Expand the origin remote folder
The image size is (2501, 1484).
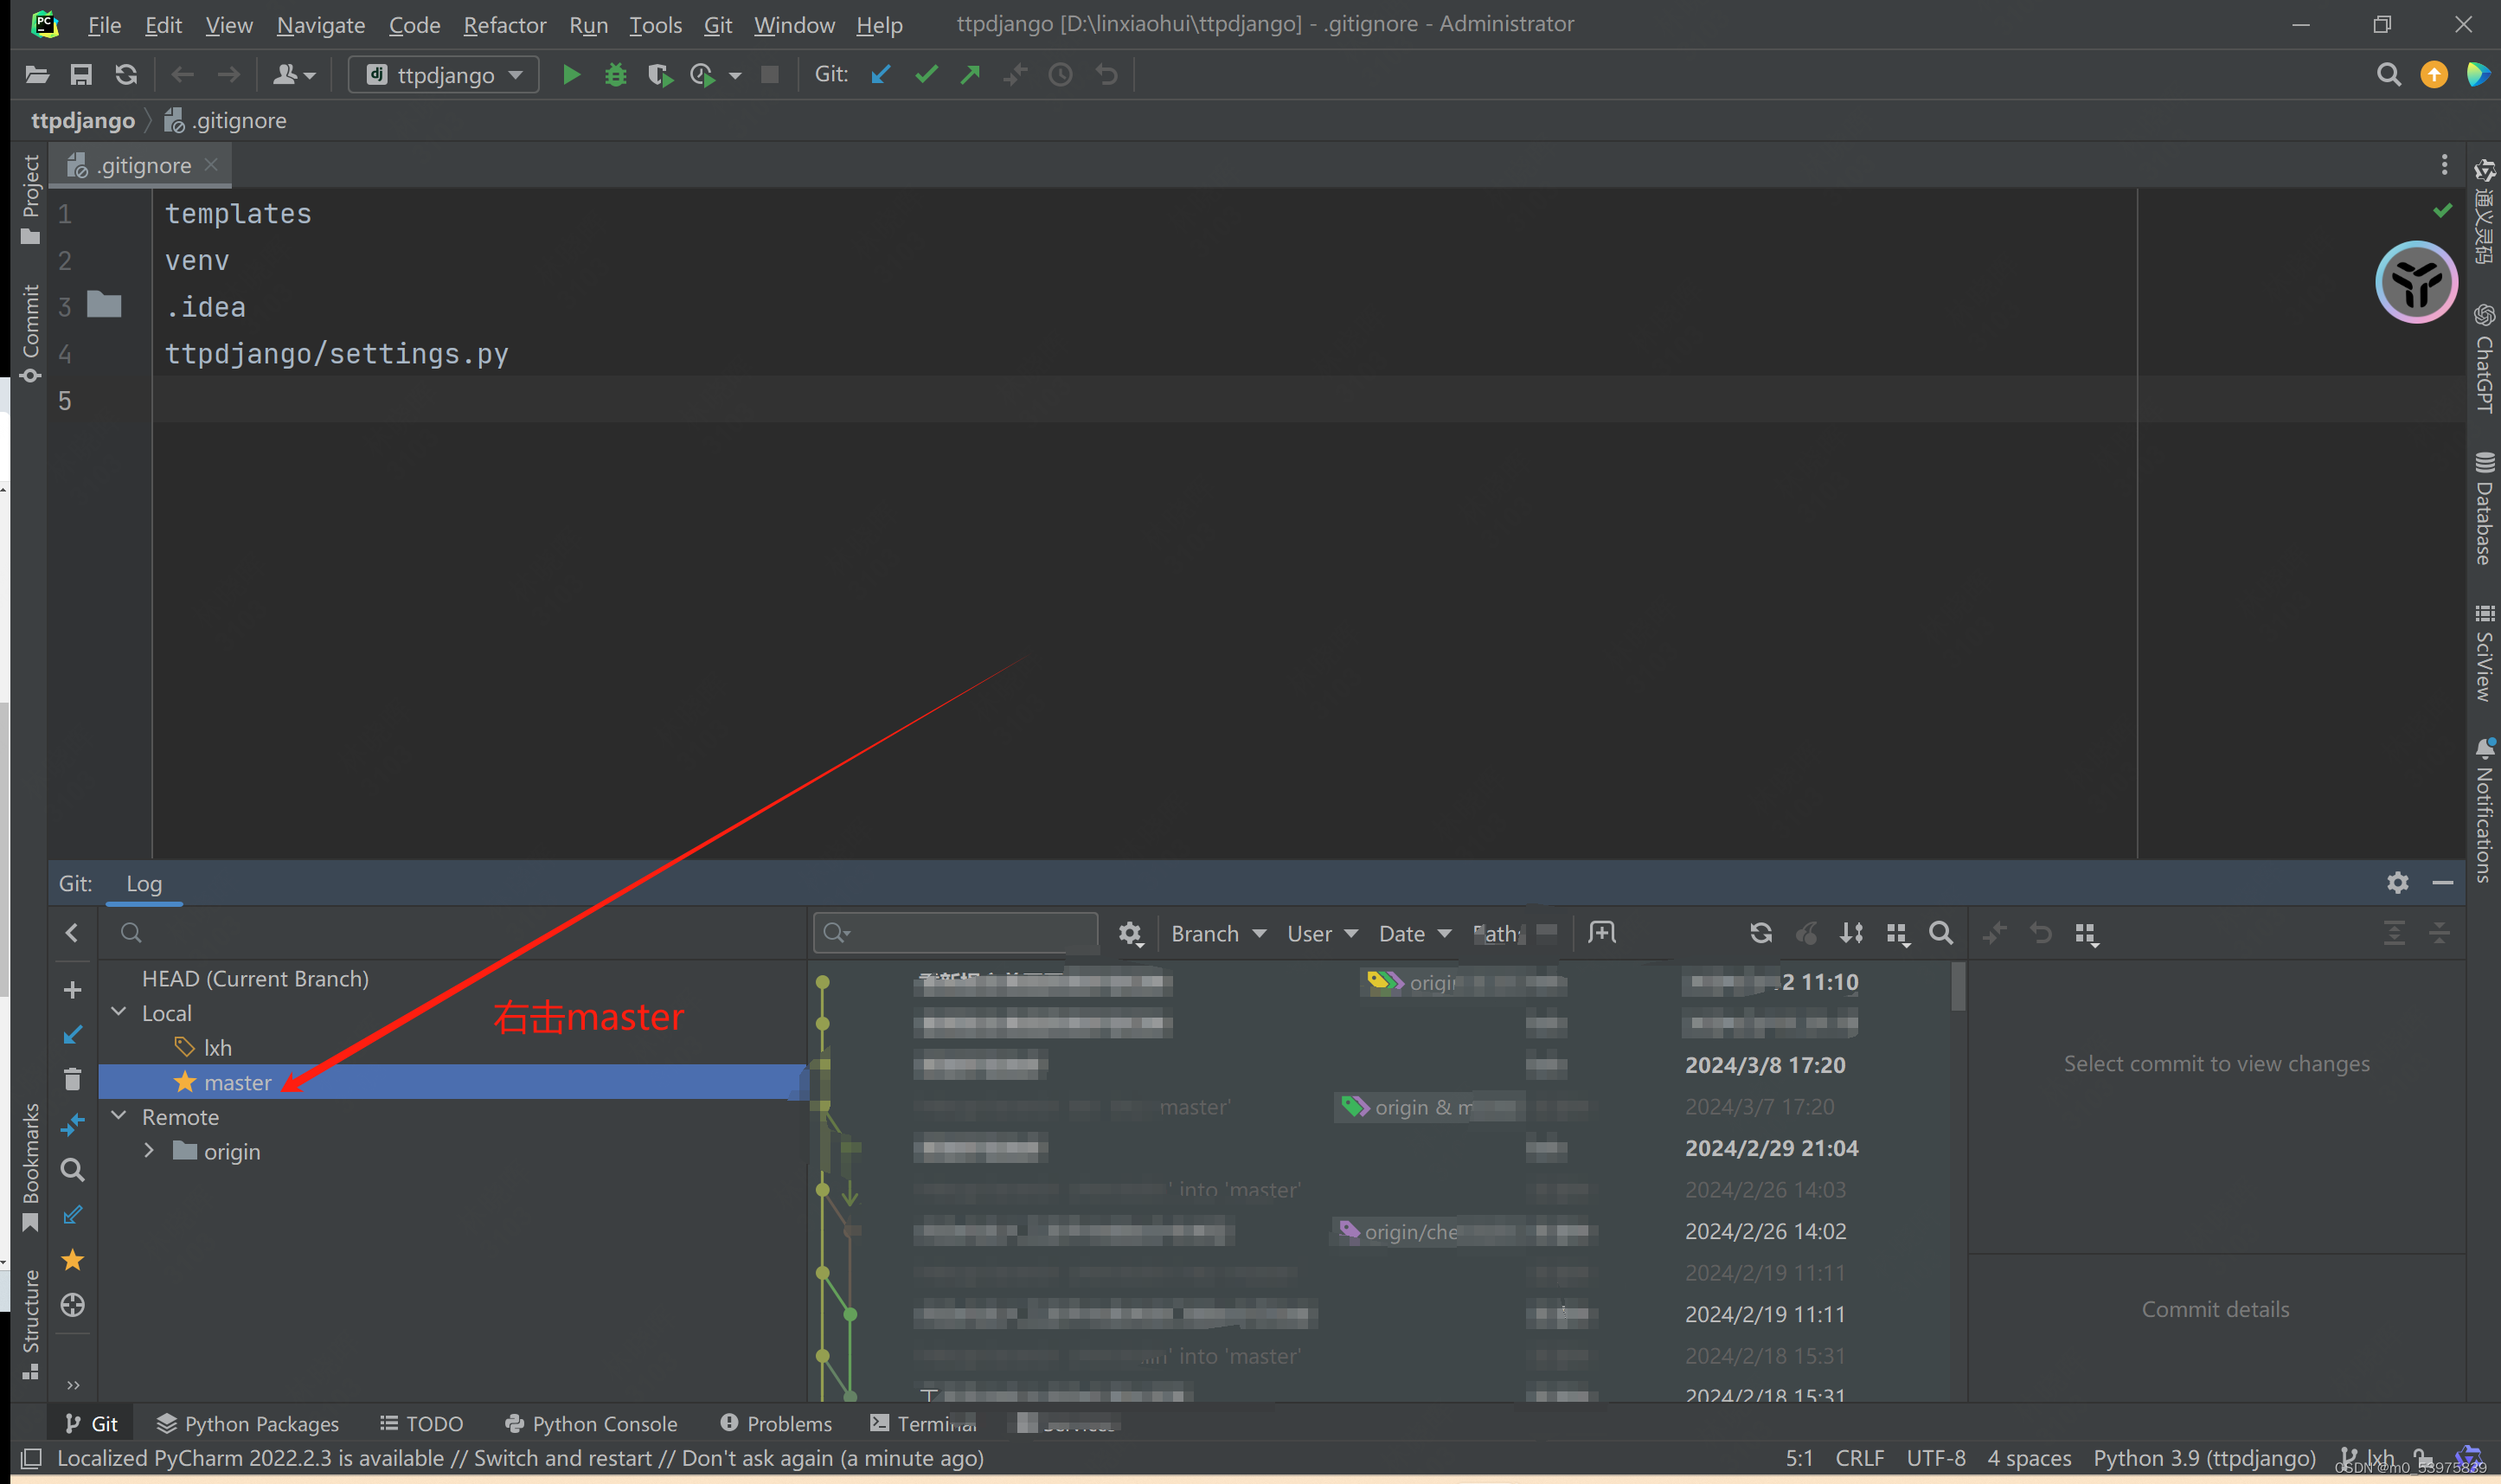point(149,1151)
